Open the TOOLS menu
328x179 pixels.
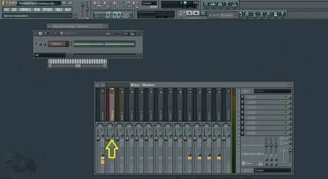pos(59,9)
